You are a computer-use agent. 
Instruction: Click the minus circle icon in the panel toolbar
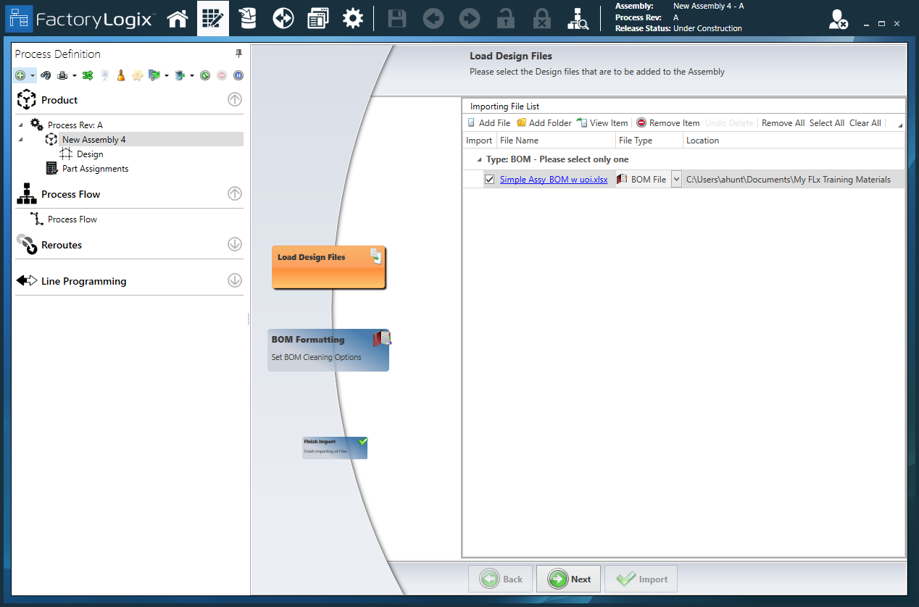tap(220, 75)
